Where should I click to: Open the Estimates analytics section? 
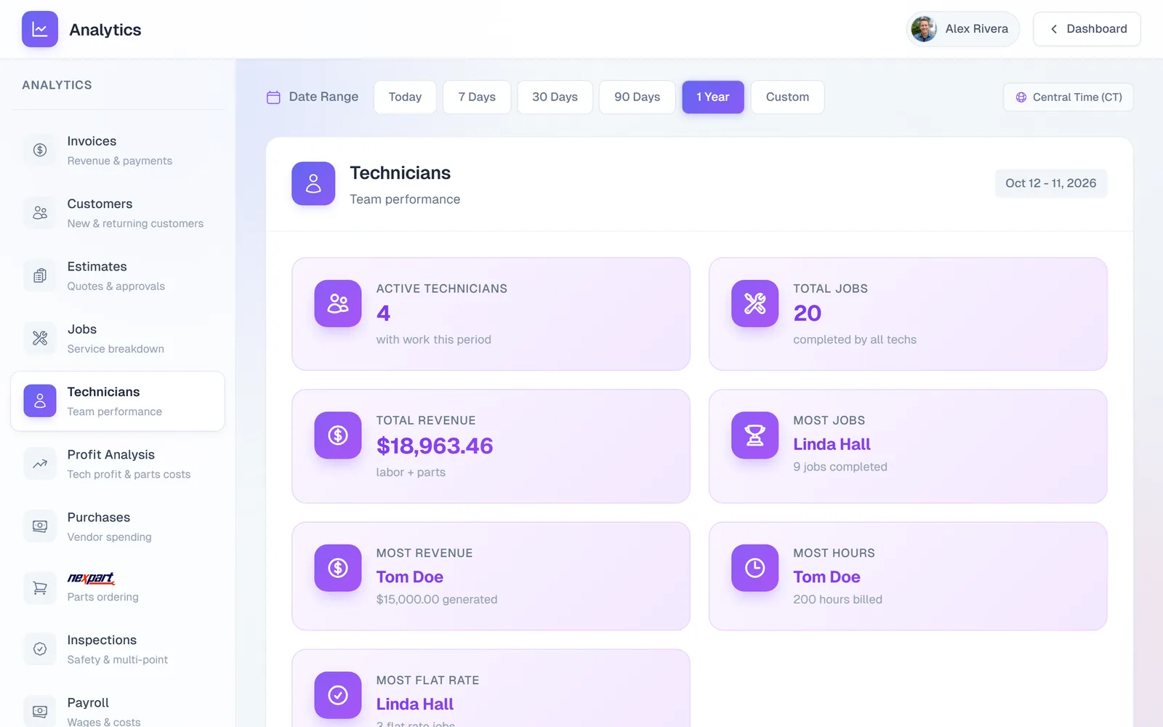point(118,276)
